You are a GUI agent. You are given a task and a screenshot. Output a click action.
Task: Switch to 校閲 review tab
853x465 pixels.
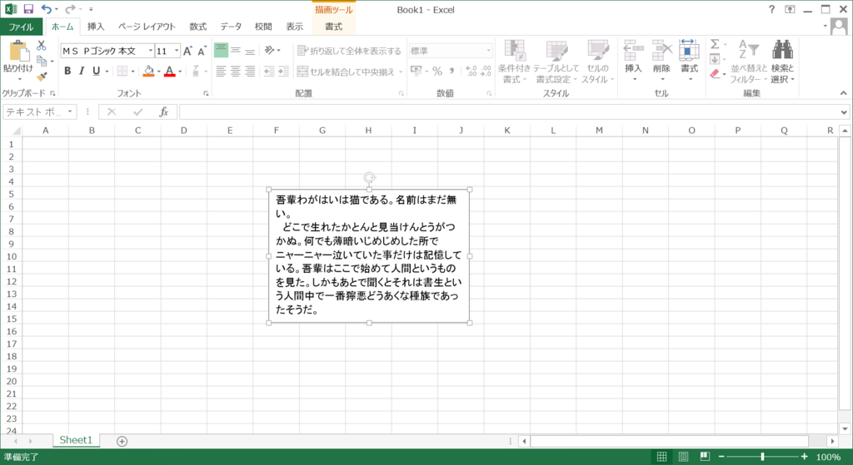tap(263, 27)
